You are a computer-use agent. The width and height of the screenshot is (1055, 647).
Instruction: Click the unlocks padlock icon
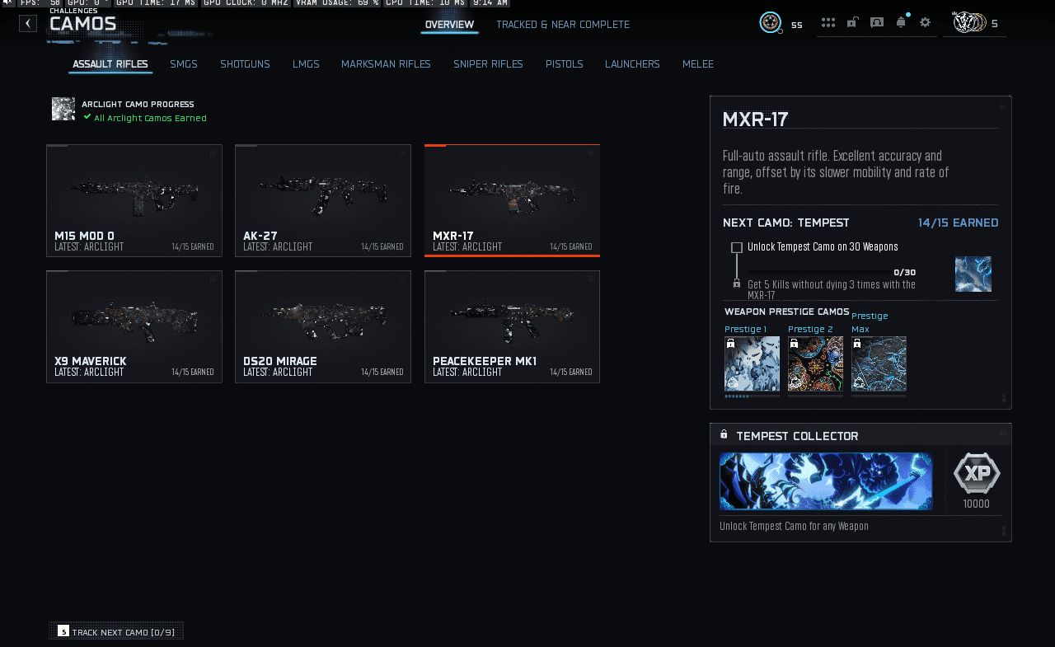pos(852,22)
